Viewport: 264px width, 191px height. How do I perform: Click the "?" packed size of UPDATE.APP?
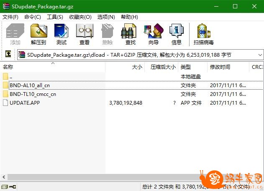(x=174, y=103)
